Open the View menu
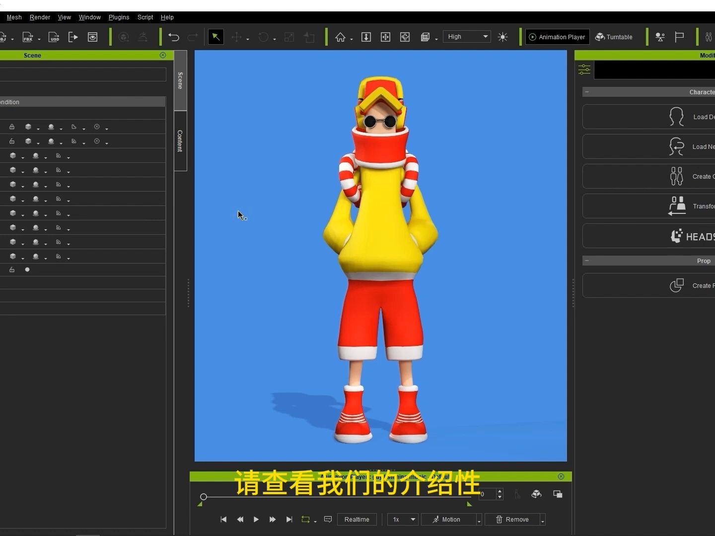Screen dimensions: 715x536 (65, 17)
